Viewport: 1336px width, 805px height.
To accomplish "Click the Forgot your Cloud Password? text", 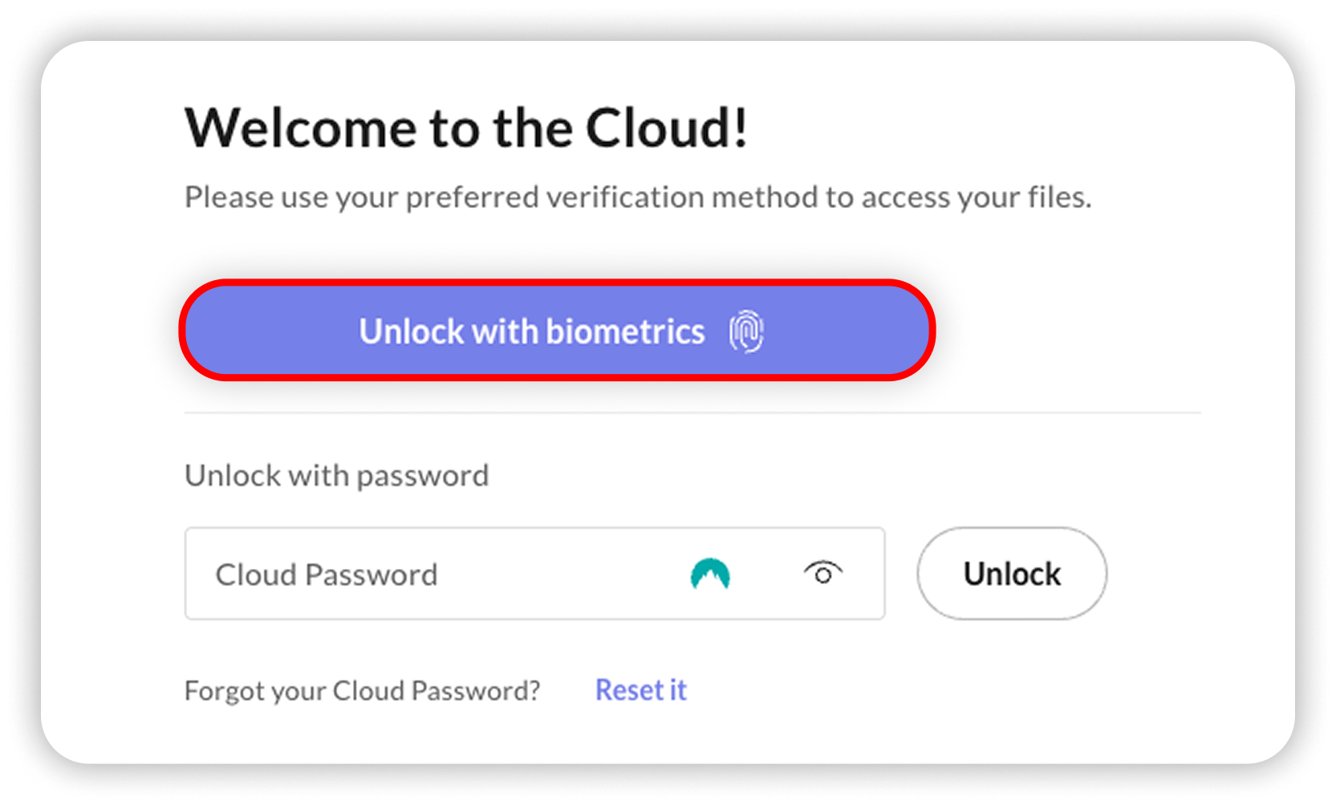I will click(x=362, y=691).
